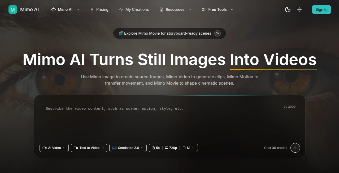
Task: Click the aspect ratio square icon
Action: tap(184, 148)
